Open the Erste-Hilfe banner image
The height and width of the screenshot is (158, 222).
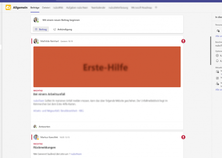coord(107,67)
